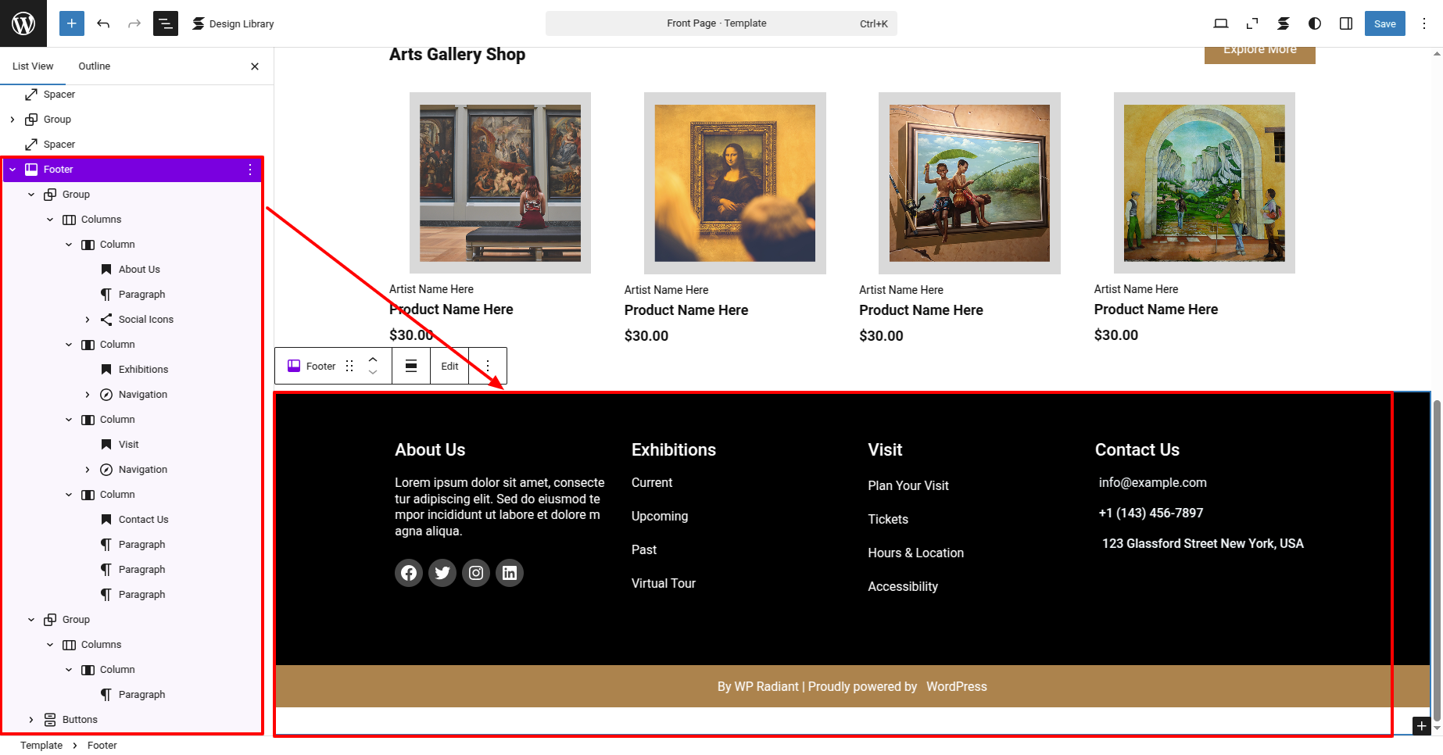Close the list view panel

pyautogui.click(x=255, y=66)
